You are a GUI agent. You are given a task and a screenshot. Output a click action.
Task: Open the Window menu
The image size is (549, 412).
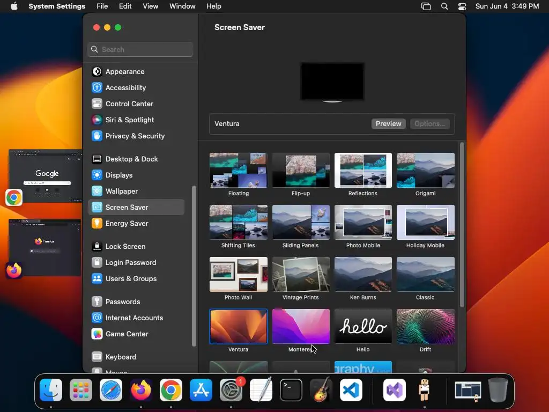tap(182, 6)
